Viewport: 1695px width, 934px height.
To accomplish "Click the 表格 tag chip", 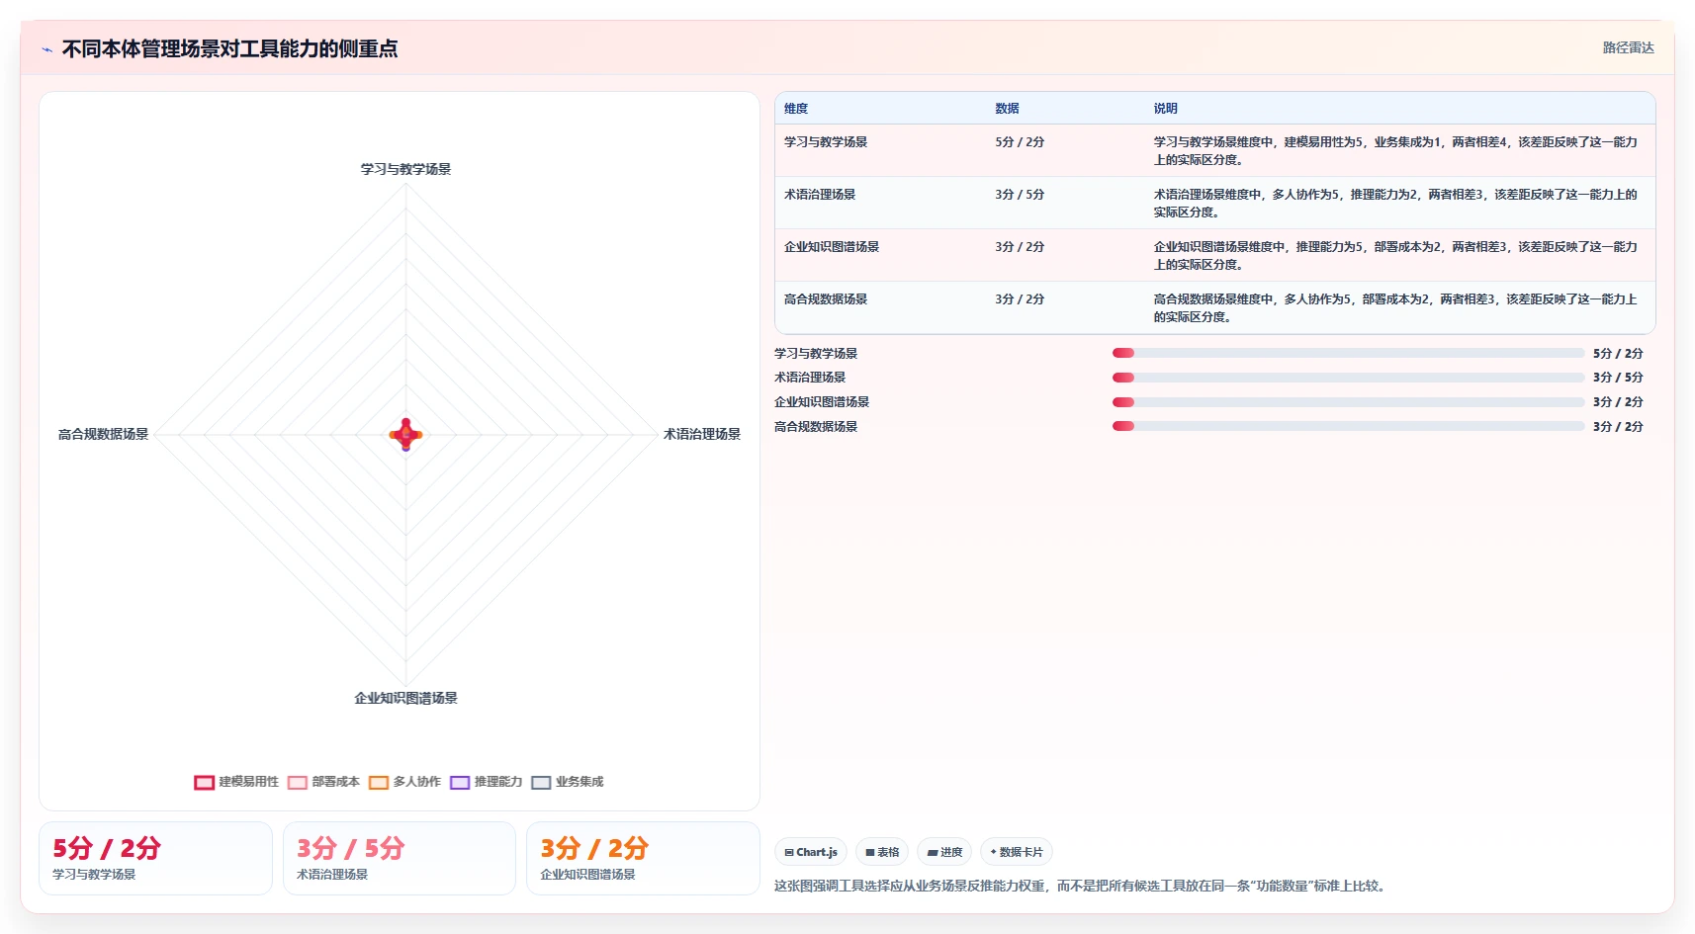I will coord(882,852).
